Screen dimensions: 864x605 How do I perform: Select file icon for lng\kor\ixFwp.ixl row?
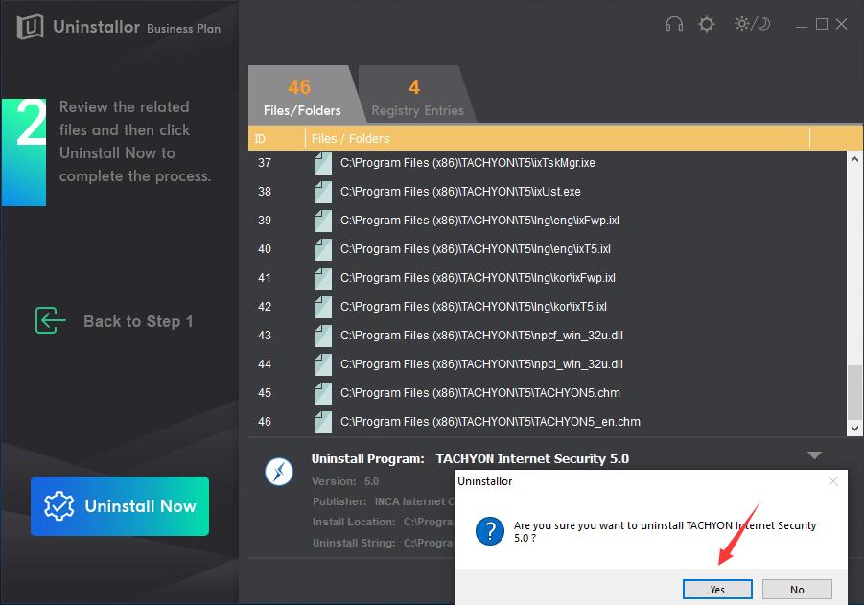(323, 278)
